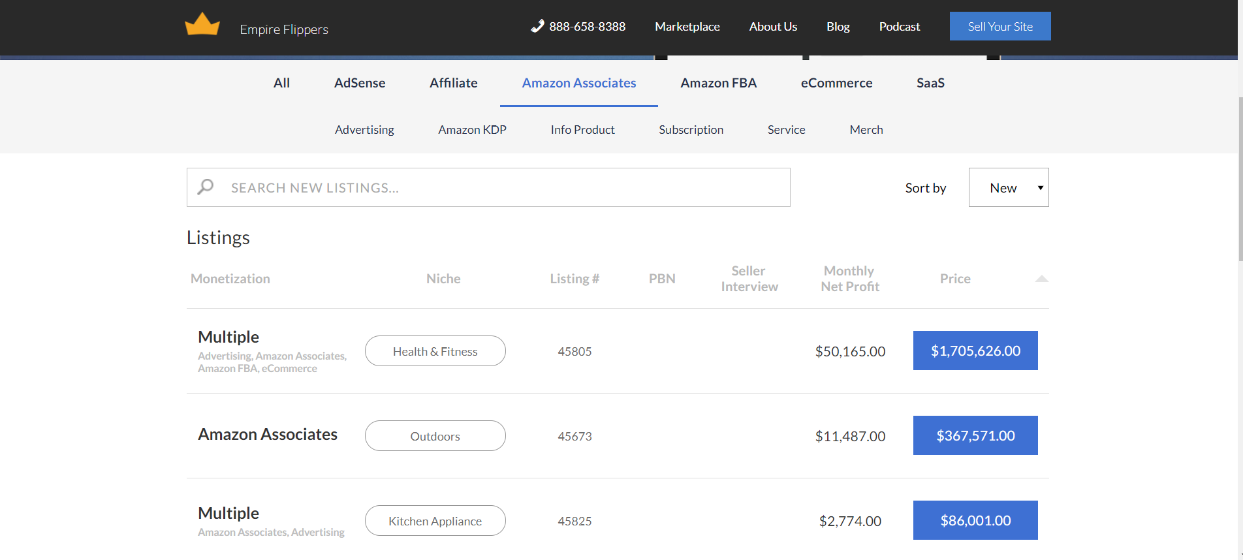Select the eCommerce category tab
This screenshot has width=1243, height=560.
coord(836,83)
